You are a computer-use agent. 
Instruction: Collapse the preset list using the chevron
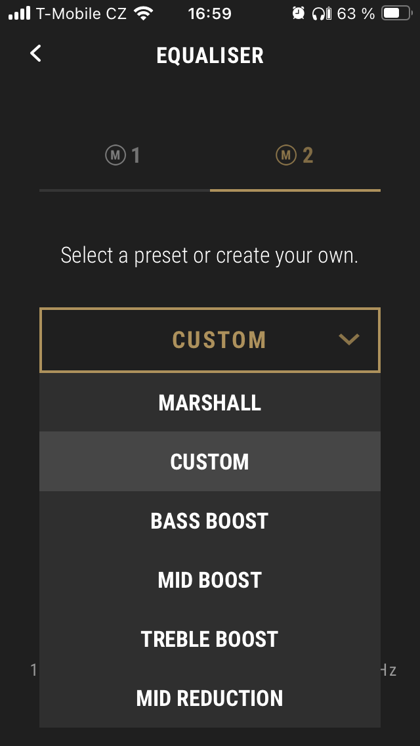tap(348, 340)
